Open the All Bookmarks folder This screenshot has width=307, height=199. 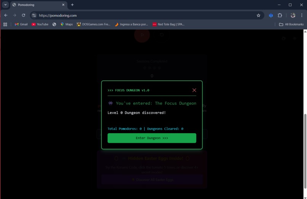(x=291, y=24)
